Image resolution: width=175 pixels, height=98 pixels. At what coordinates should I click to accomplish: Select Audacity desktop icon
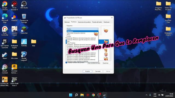[14, 17]
